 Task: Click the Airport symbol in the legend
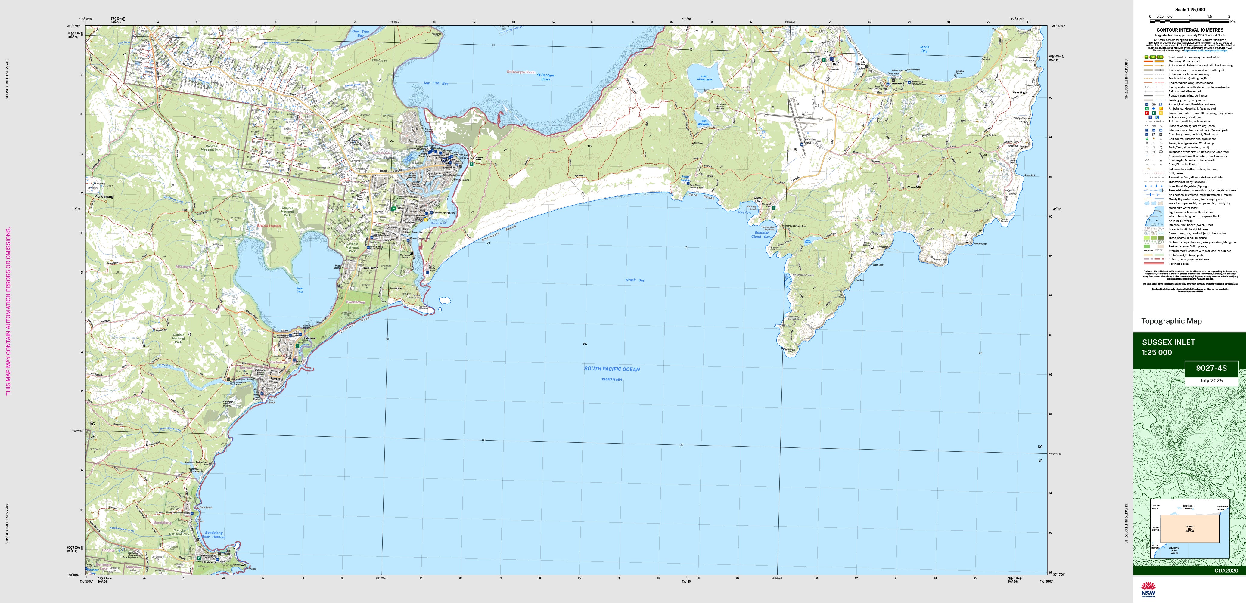point(1147,104)
